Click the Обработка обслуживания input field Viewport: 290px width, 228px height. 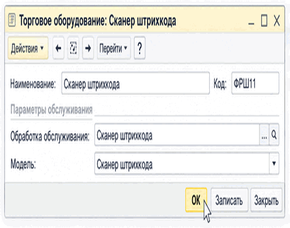(x=177, y=135)
